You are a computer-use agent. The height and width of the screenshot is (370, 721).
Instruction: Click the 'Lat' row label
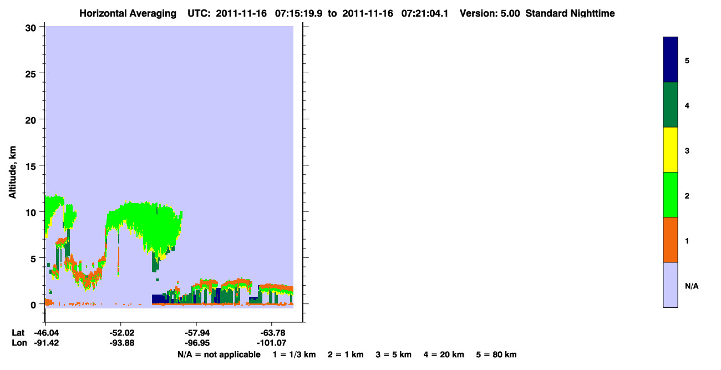[x=18, y=333]
